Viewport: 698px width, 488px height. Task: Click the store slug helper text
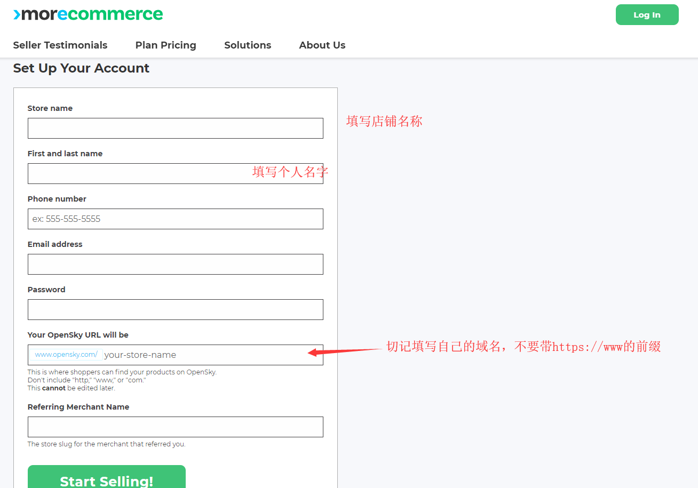pos(106,444)
